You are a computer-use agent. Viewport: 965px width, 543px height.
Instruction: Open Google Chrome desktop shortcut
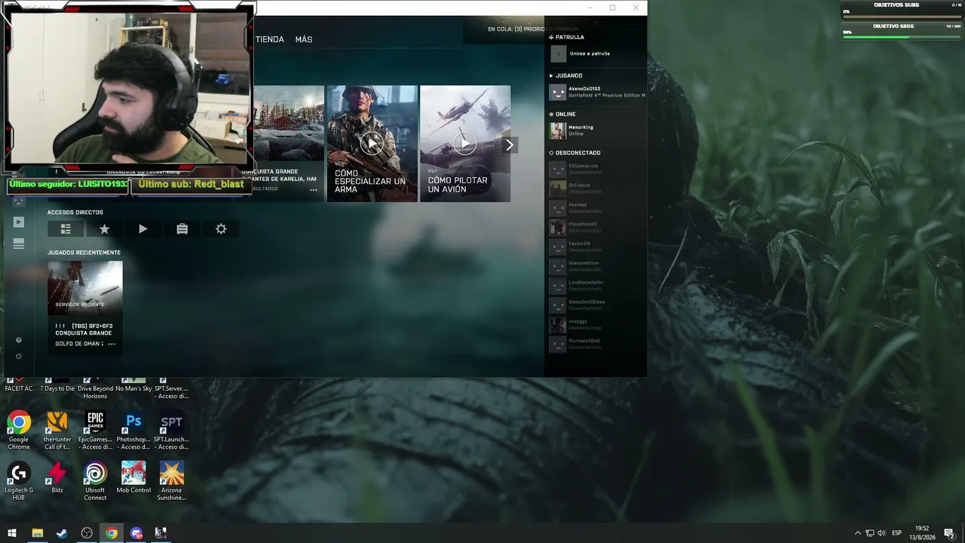click(19, 431)
